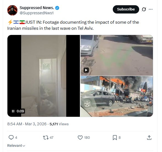Repost the tweet using the retweet icon
Viewport: 162px width, 152px height.
[x=46, y=137]
